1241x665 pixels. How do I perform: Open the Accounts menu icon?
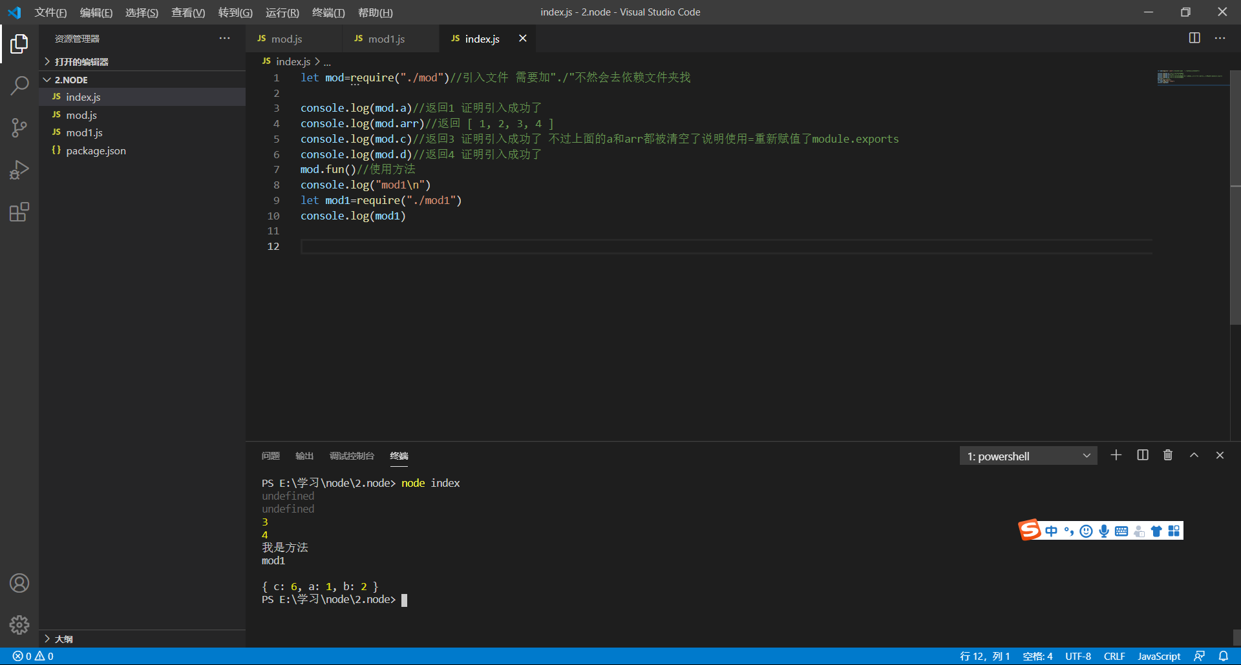(x=19, y=583)
